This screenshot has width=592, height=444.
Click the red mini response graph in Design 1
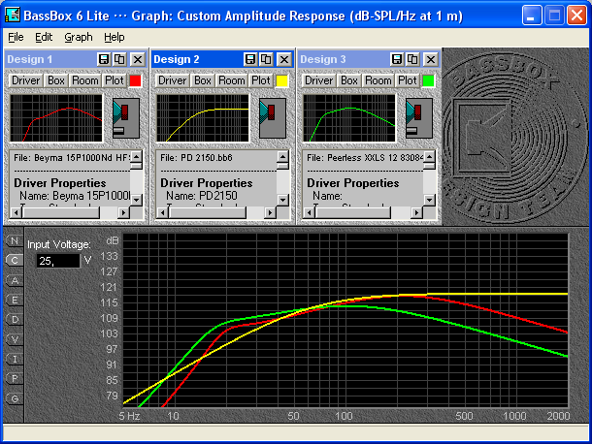[x=56, y=118]
